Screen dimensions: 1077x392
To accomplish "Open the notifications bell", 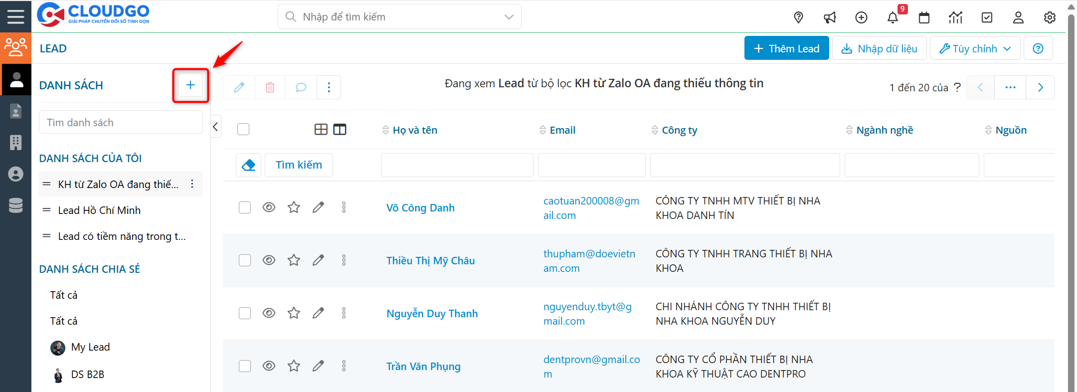I will click(x=893, y=18).
